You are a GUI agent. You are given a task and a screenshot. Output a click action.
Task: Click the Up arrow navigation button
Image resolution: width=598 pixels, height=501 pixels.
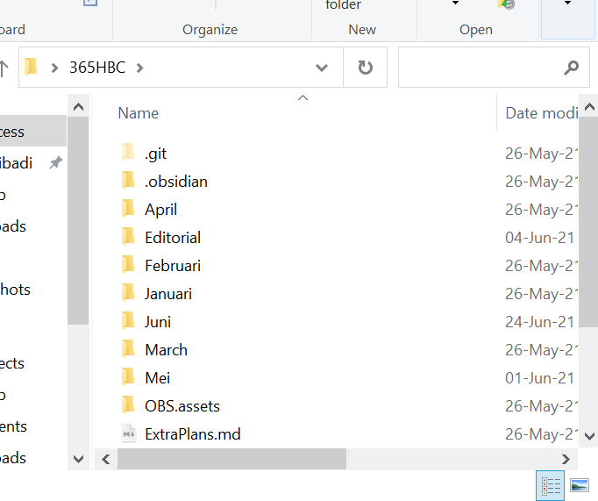coord(4,68)
